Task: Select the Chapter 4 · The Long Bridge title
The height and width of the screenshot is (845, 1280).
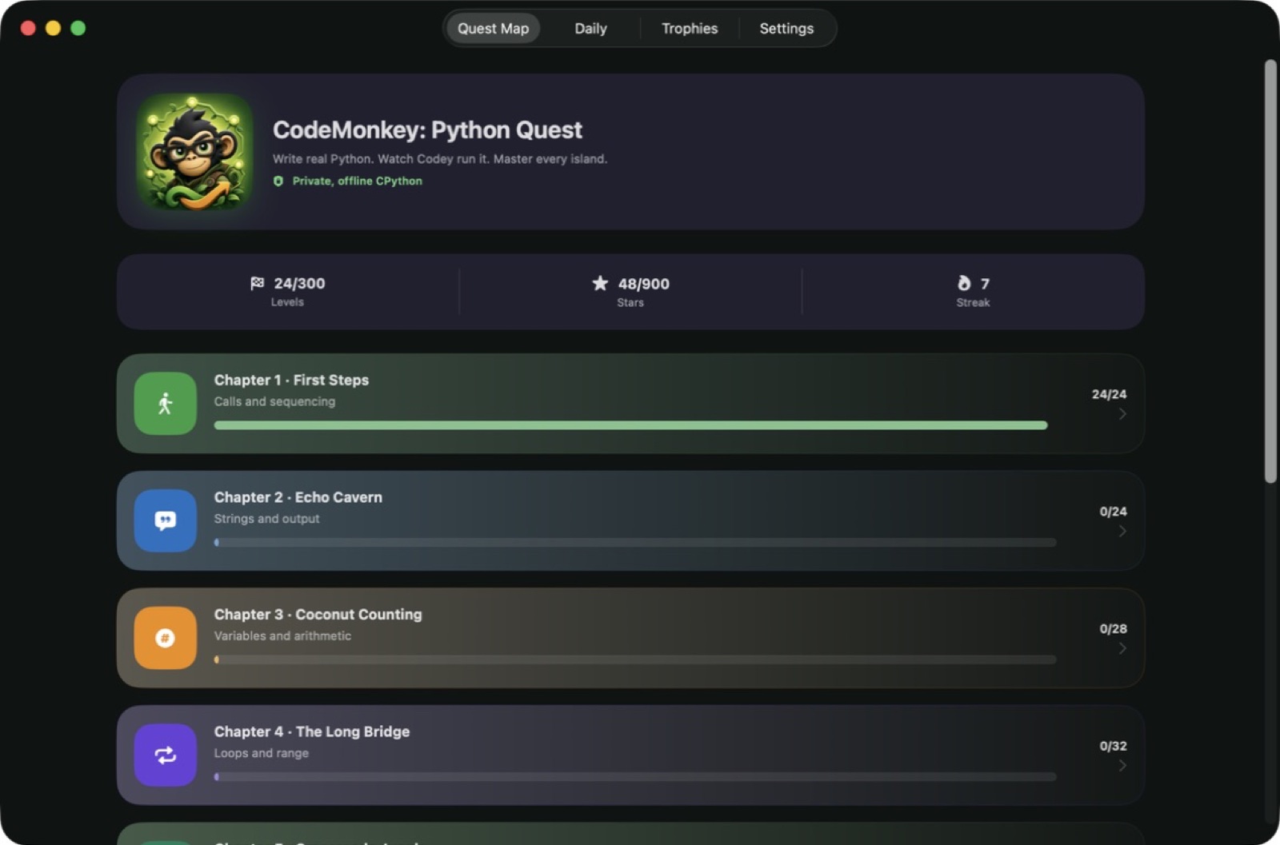Action: (x=311, y=731)
